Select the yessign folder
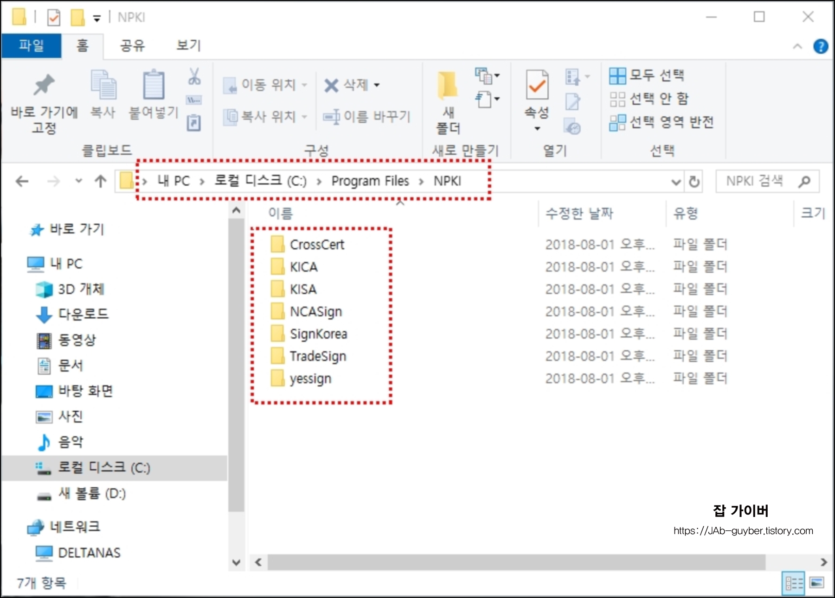This screenshot has height=598, width=835. [x=301, y=378]
